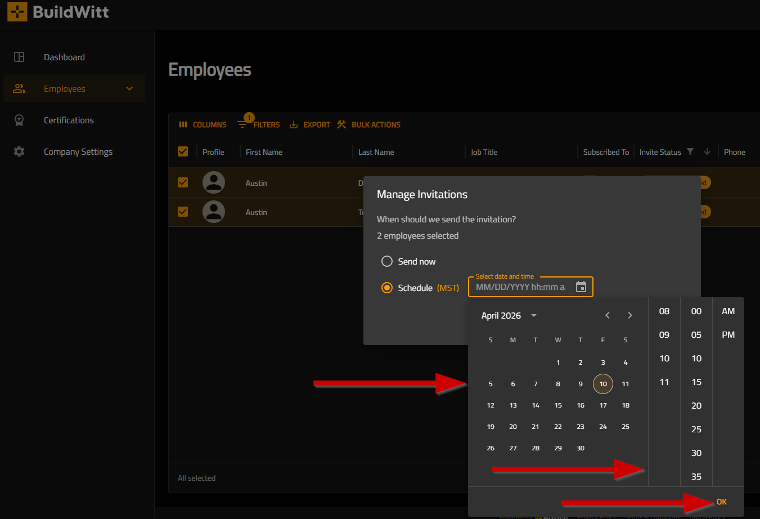Click the Invite Status filter funnel icon

click(690, 151)
